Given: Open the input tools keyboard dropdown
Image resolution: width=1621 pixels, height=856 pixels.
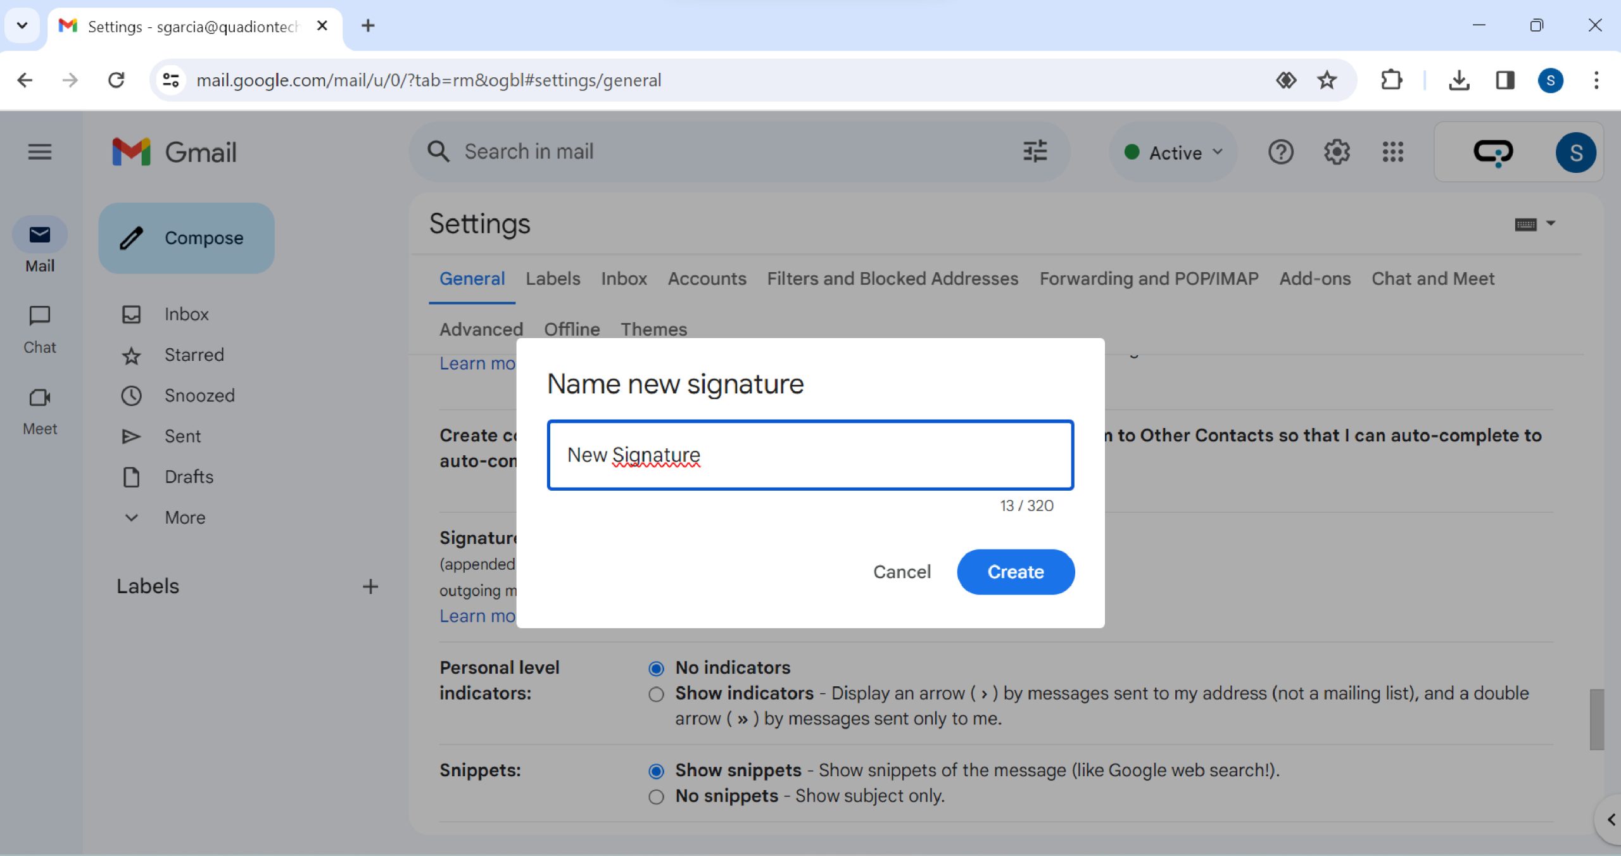Looking at the screenshot, I should [1550, 223].
